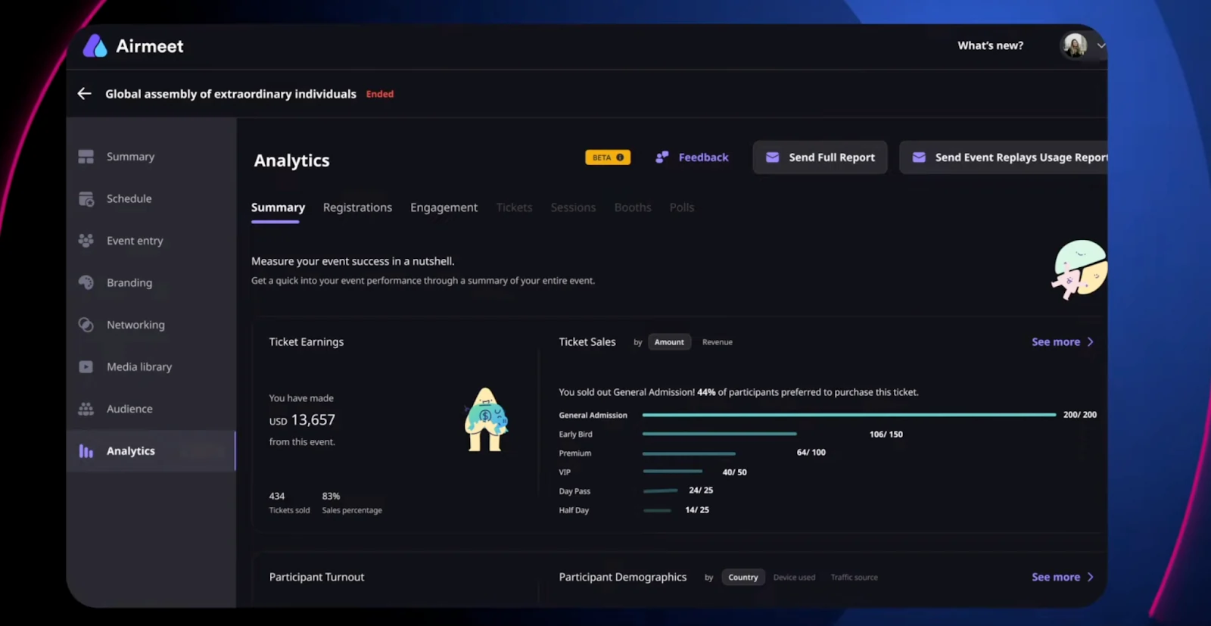The height and width of the screenshot is (626, 1211).
Task: Click the info icon in BETA badge
Action: tap(620, 157)
